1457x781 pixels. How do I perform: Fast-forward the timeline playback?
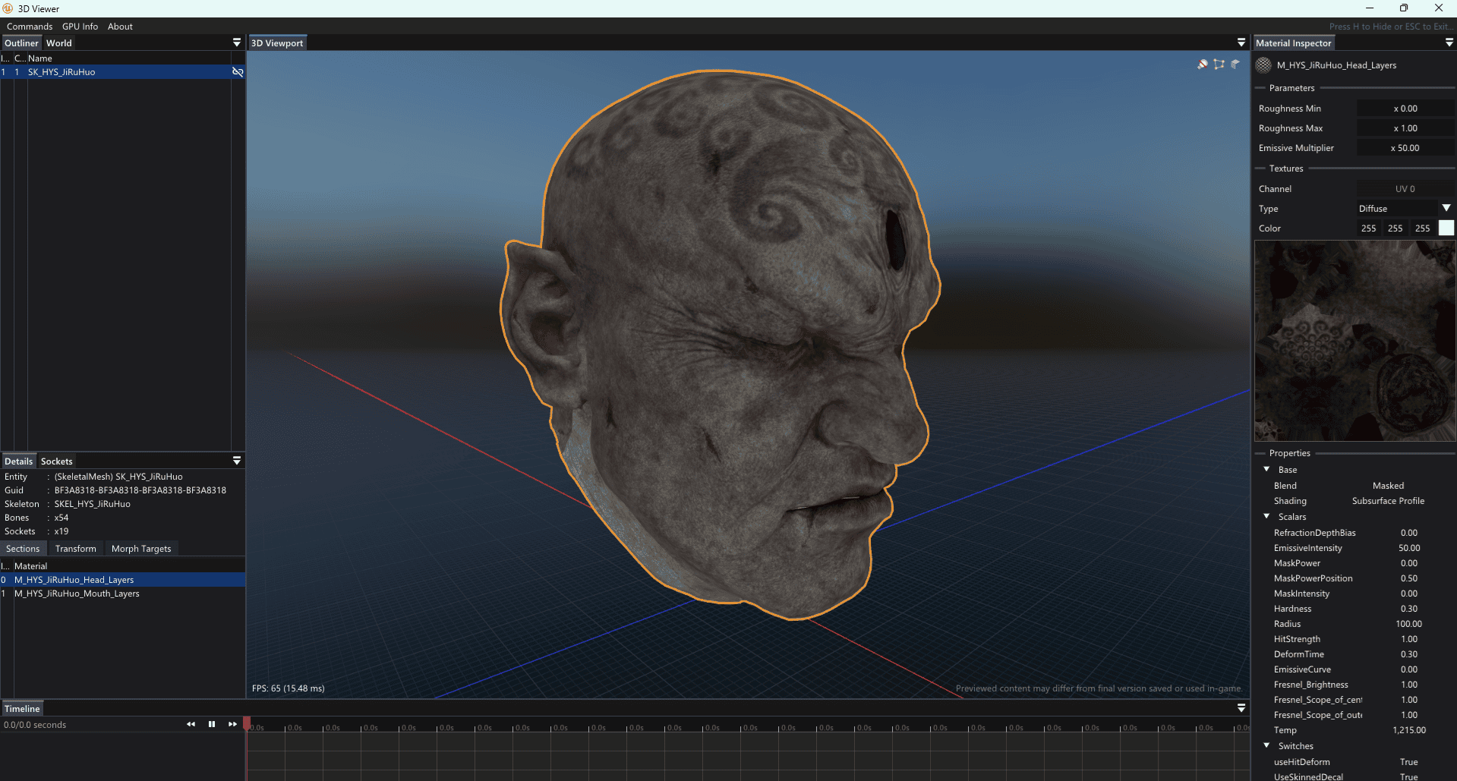[232, 724]
